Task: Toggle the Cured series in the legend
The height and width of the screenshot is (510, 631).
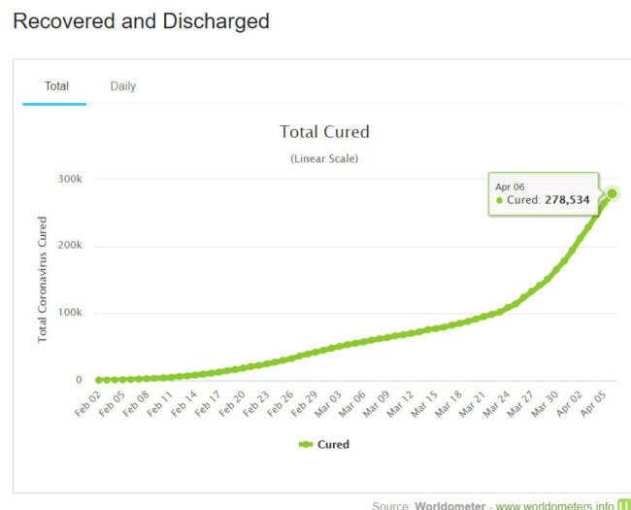Action: [x=332, y=444]
